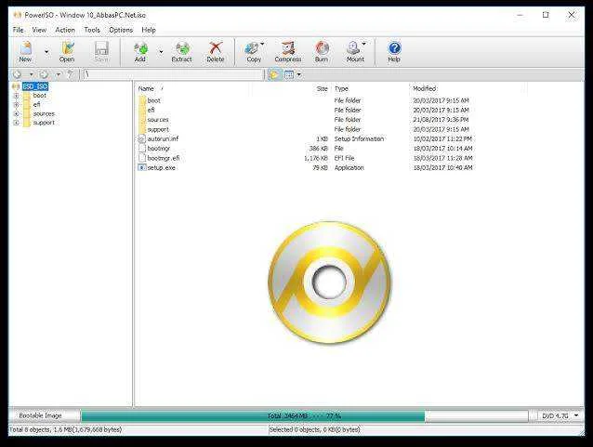Select the Compress toolbar icon
The width and height of the screenshot is (593, 447).
click(x=288, y=52)
